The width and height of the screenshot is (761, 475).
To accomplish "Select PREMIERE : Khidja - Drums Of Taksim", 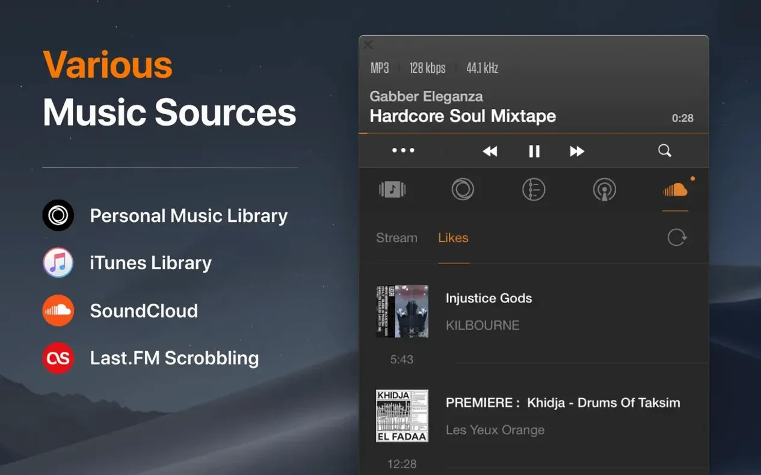I will coord(562,403).
